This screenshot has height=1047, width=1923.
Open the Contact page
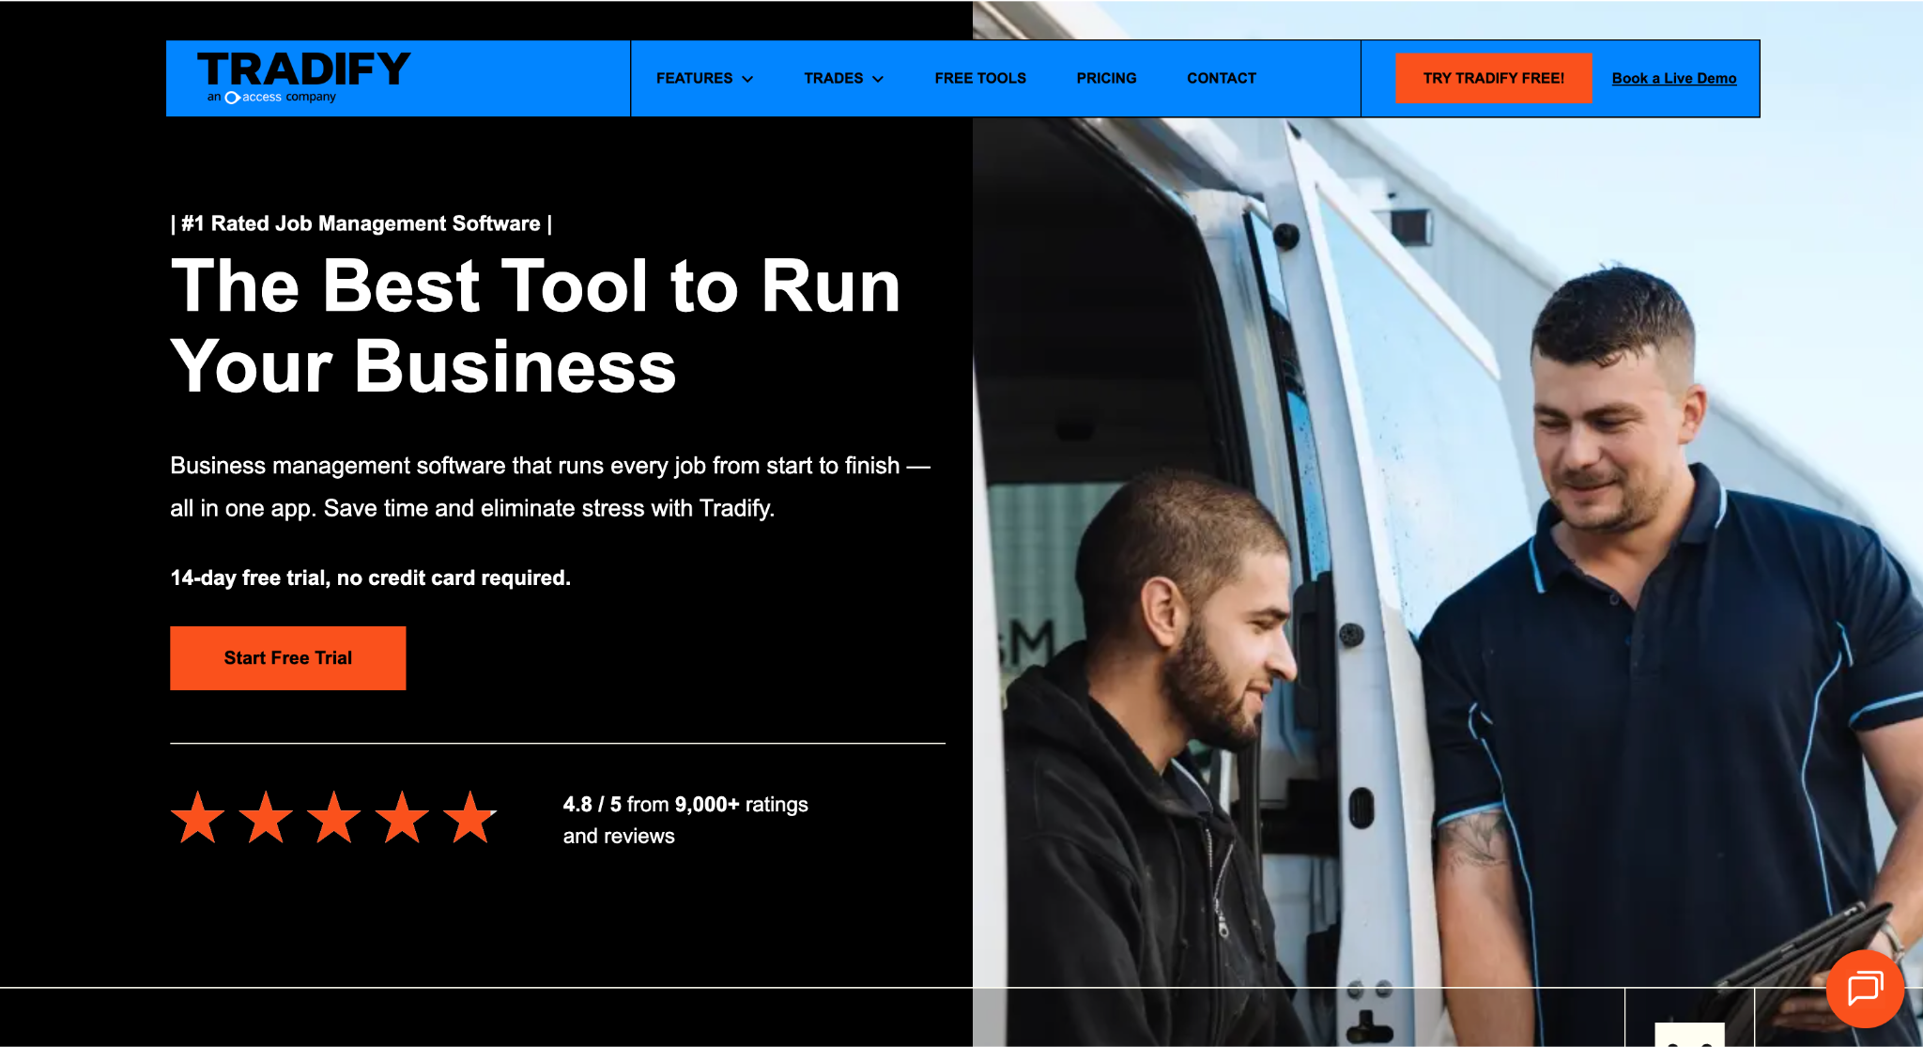point(1221,78)
